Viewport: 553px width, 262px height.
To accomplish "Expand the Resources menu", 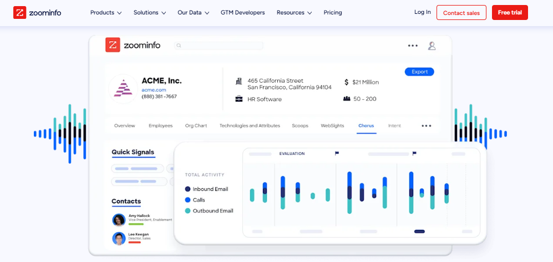I will coord(294,13).
